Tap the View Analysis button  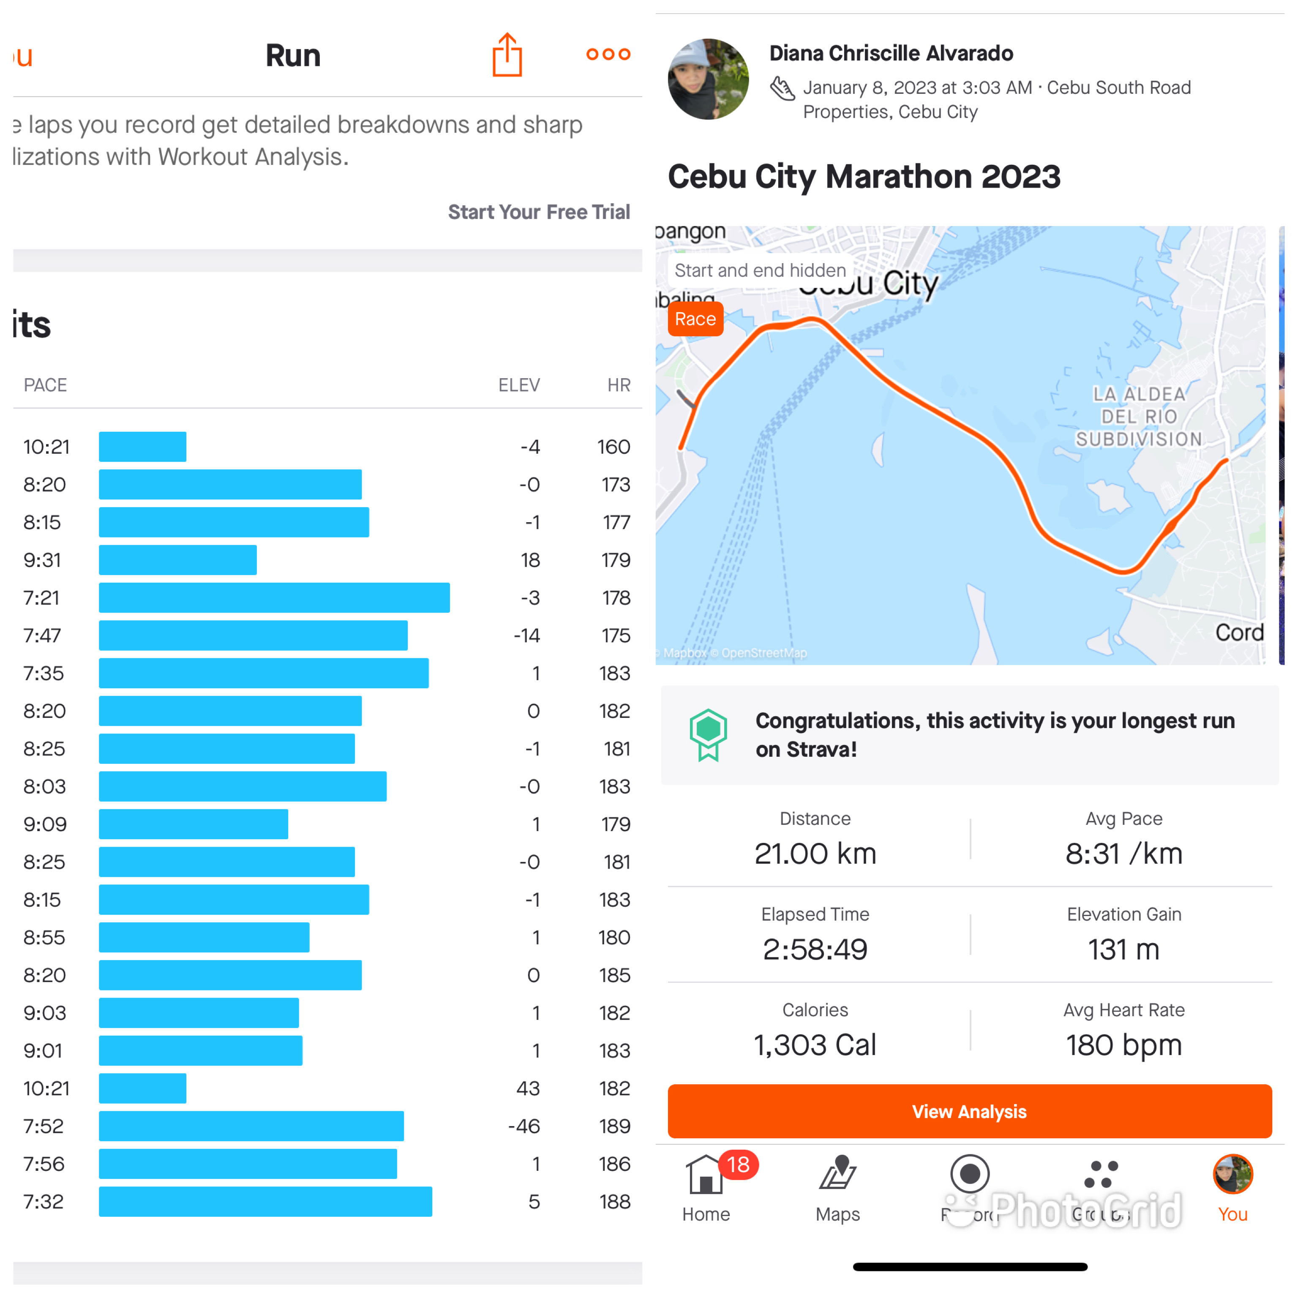969,1112
